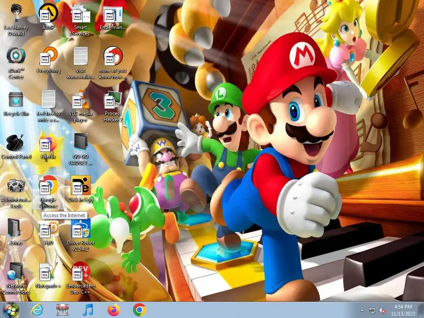Select the Smart Services desktop shortcut
The width and height of the screenshot is (424, 318).
click(81, 20)
